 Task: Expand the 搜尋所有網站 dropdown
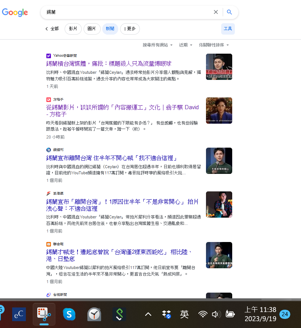[158, 45]
